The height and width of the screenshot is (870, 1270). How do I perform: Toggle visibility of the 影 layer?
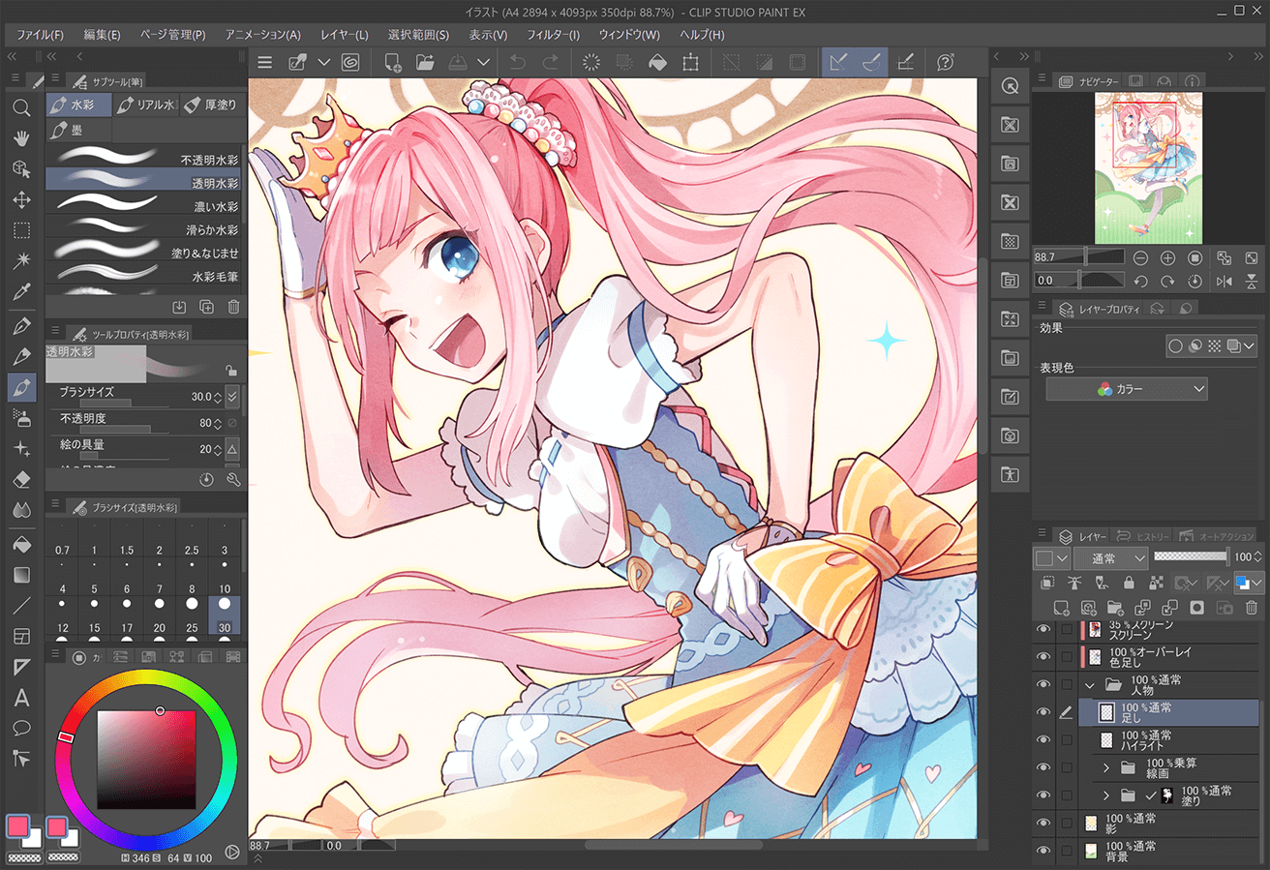tap(1043, 823)
